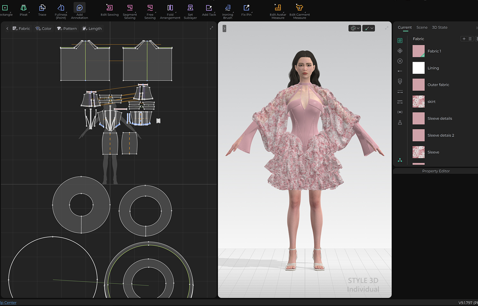This screenshot has width=478, height=306.
Task: Toggle Fabric display in 2D window
Action: tap(21, 28)
